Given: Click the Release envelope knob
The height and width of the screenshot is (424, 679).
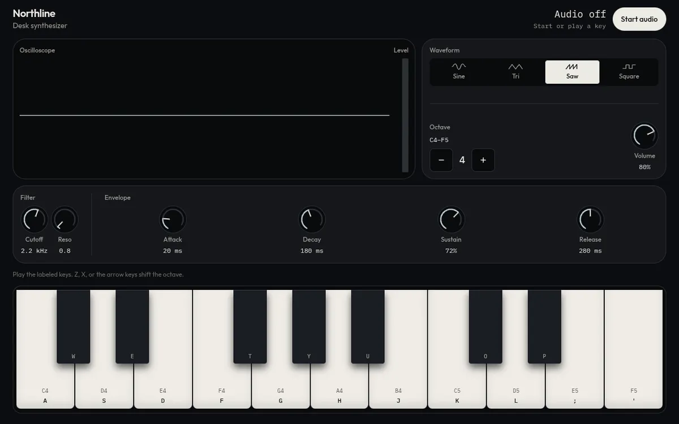Looking at the screenshot, I should point(590,220).
